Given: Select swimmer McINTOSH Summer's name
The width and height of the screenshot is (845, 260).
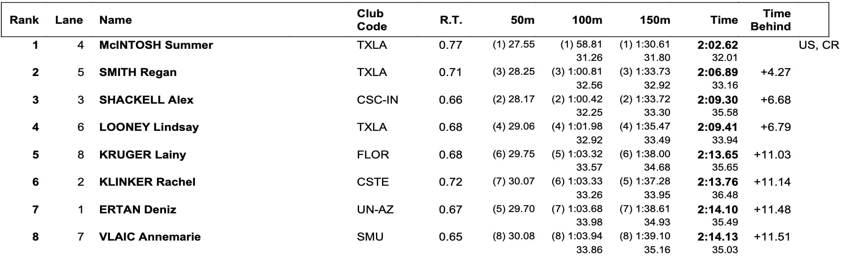Looking at the screenshot, I should pos(156,45).
